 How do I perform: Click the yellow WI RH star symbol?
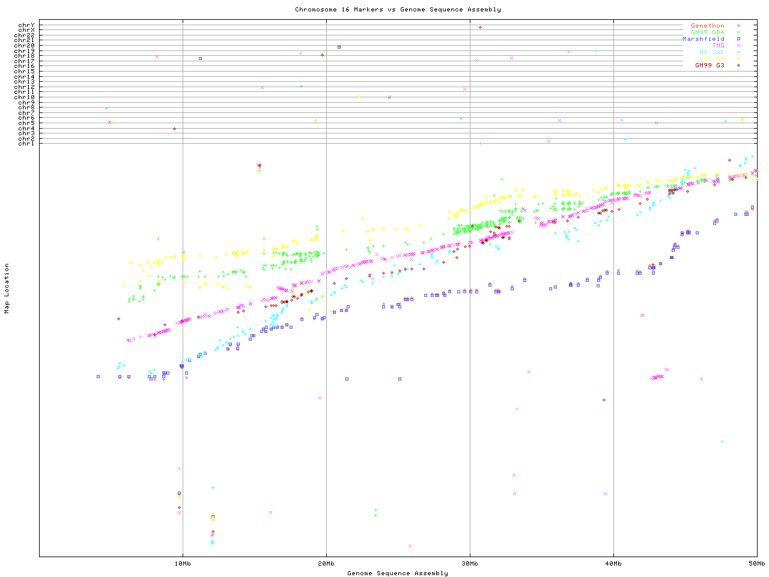click(738, 59)
